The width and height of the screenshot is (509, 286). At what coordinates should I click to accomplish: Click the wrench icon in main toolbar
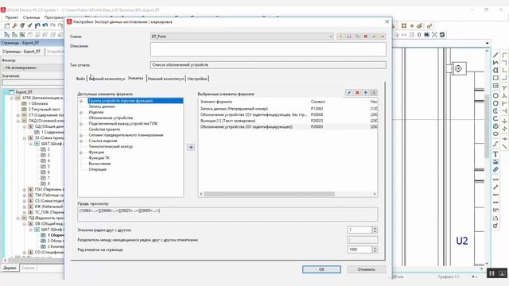[x=14, y=25]
